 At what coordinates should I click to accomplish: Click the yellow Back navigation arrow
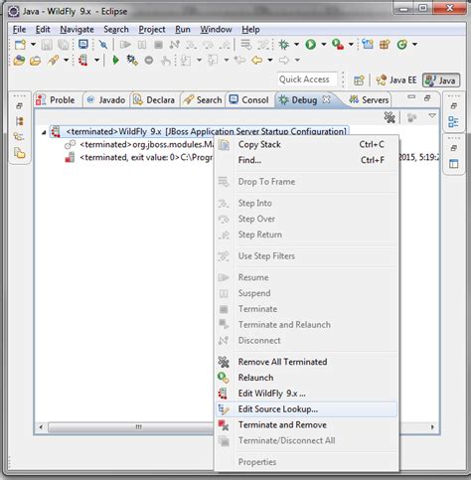(x=257, y=60)
